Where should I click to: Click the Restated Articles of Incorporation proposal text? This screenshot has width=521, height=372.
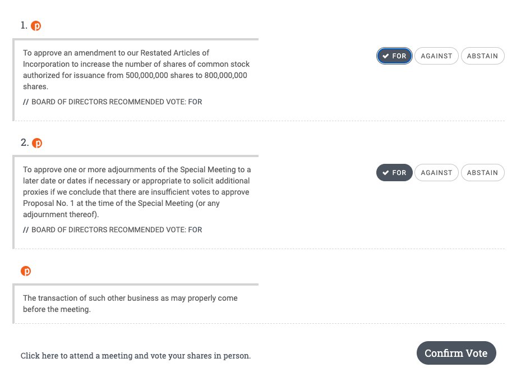pos(136,70)
